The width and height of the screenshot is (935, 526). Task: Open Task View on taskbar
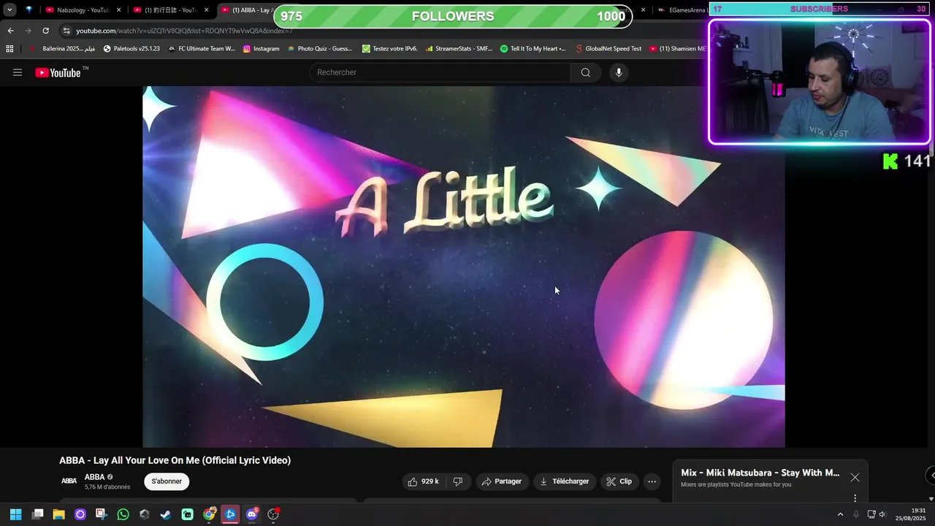pos(38,514)
